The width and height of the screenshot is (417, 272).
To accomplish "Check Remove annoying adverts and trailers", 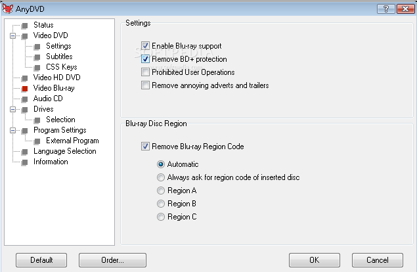I will tap(145, 85).
